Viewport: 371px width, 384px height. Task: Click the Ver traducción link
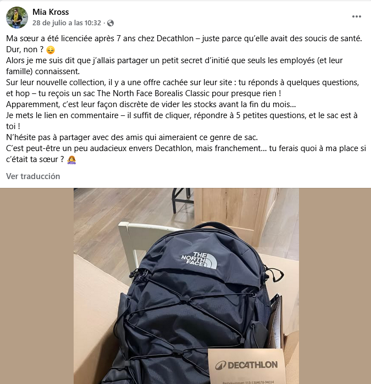33,176
